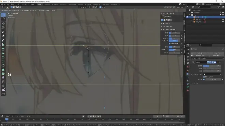
Task: Activate the Measure ruler tool
Action: (3, 45)
